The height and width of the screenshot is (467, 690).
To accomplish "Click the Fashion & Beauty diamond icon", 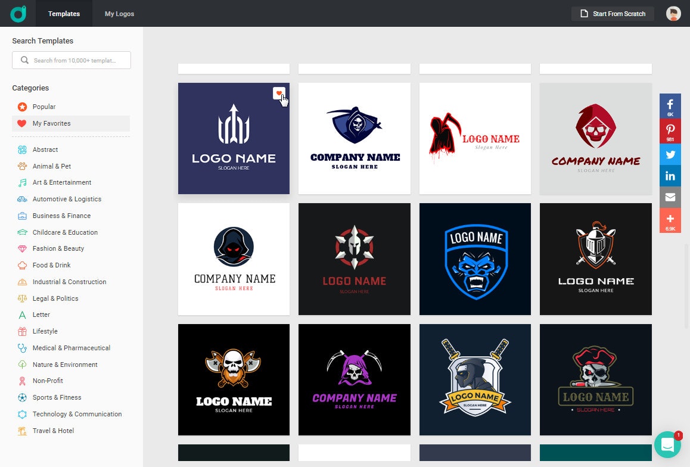I will pyautogui.click(x=22, y=249).
